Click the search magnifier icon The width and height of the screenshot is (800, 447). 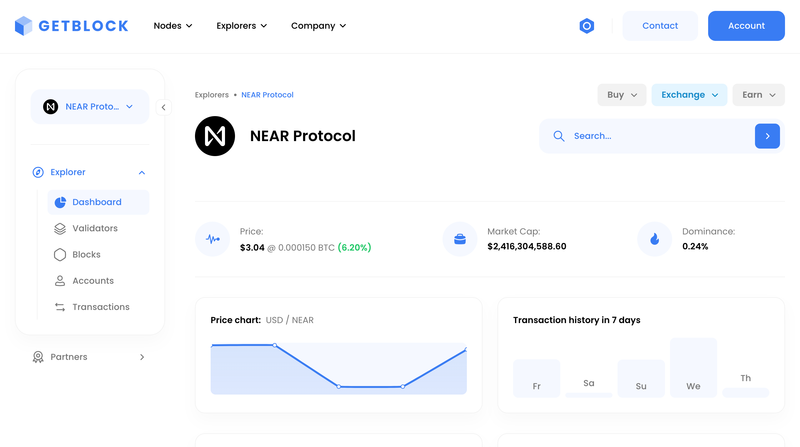pos(559,136)
